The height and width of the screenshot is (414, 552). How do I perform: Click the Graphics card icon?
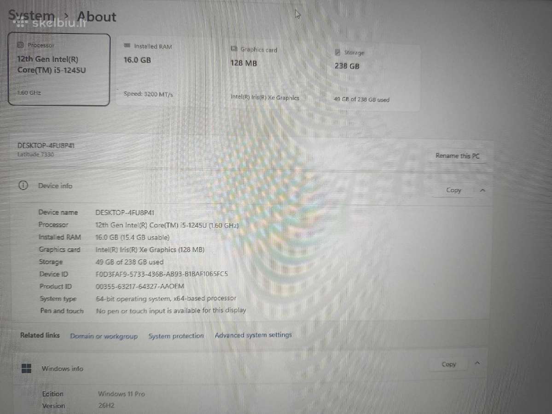[x=234, y=49]
